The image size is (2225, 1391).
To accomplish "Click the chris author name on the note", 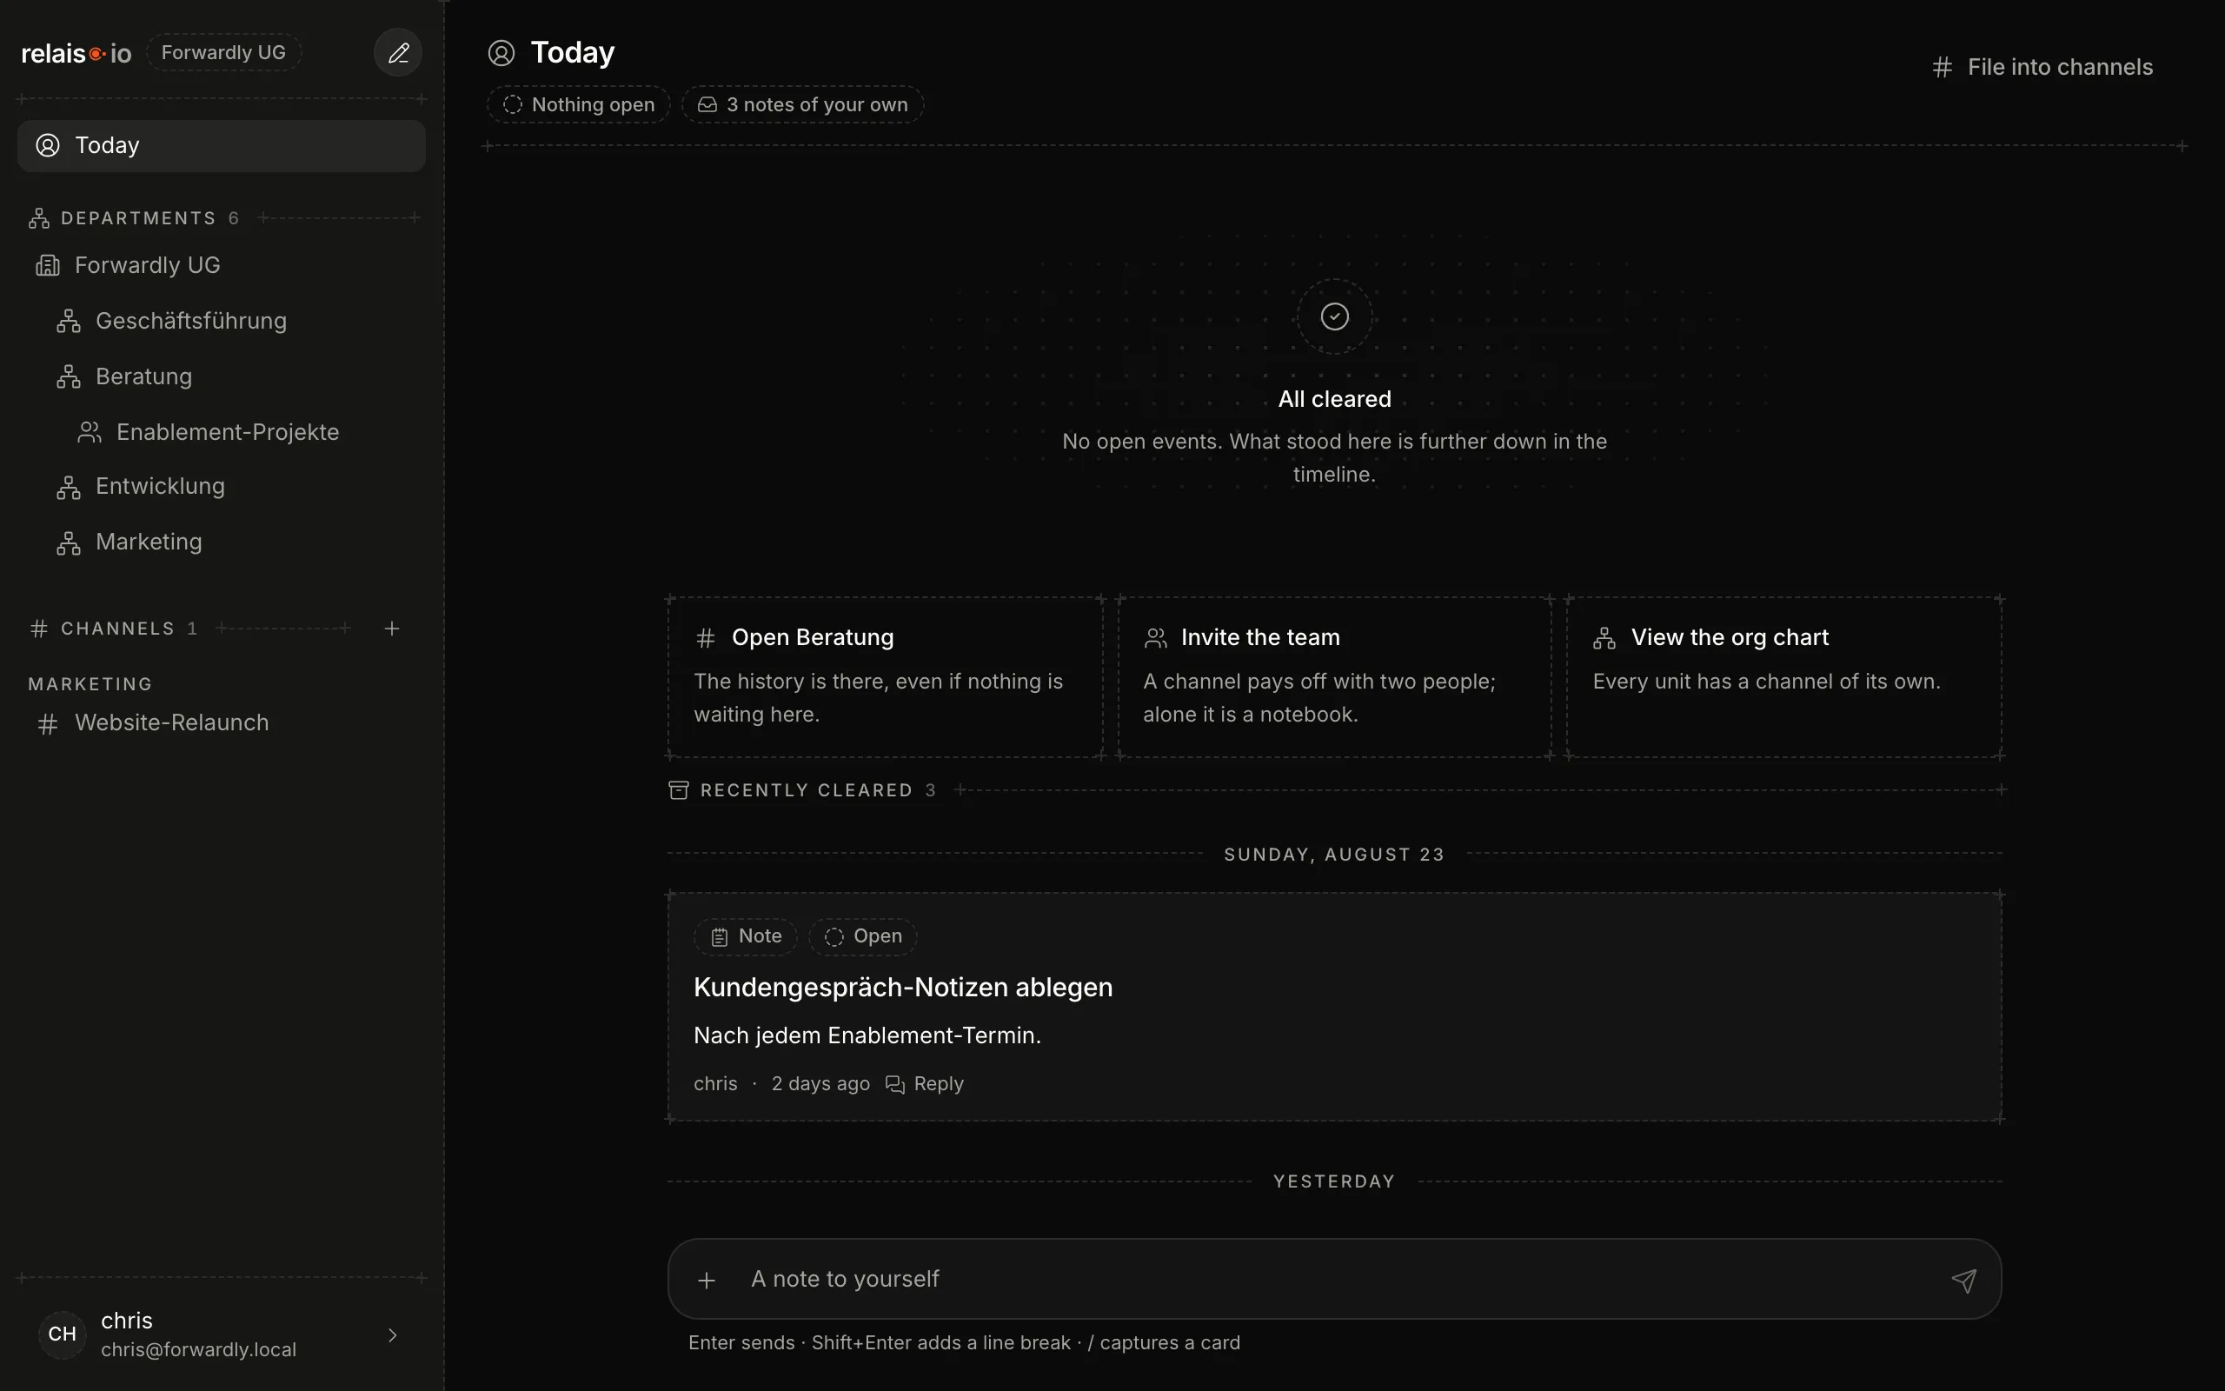I will (715, 1084).
